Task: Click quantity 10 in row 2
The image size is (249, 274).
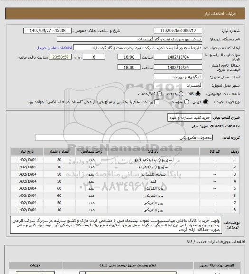Action: (59, 167)
